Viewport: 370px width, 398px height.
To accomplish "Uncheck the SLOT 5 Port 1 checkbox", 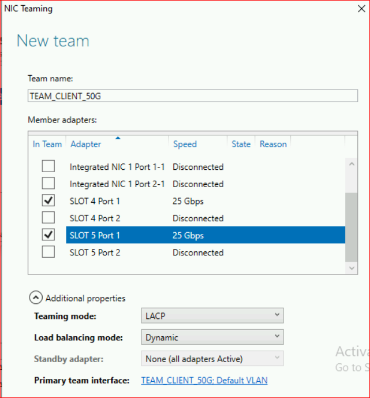I will [48, 235].
